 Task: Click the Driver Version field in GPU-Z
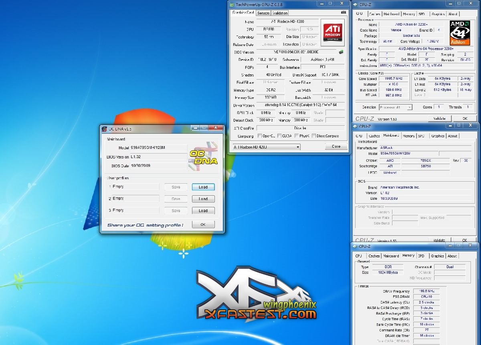pyautogui.click(x=300, y=105)
